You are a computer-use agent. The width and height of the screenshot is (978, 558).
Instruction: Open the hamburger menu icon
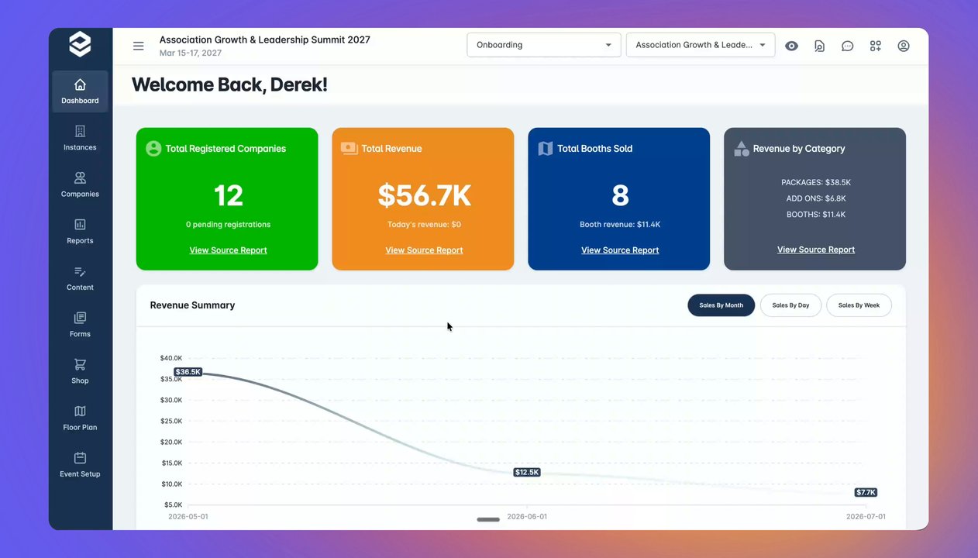139,46
